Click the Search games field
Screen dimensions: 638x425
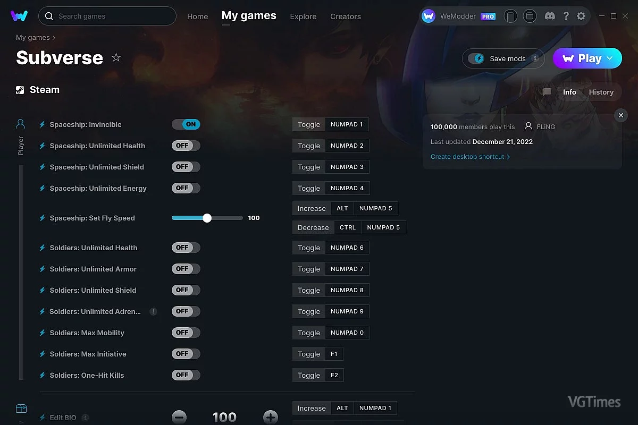[107, 16]
